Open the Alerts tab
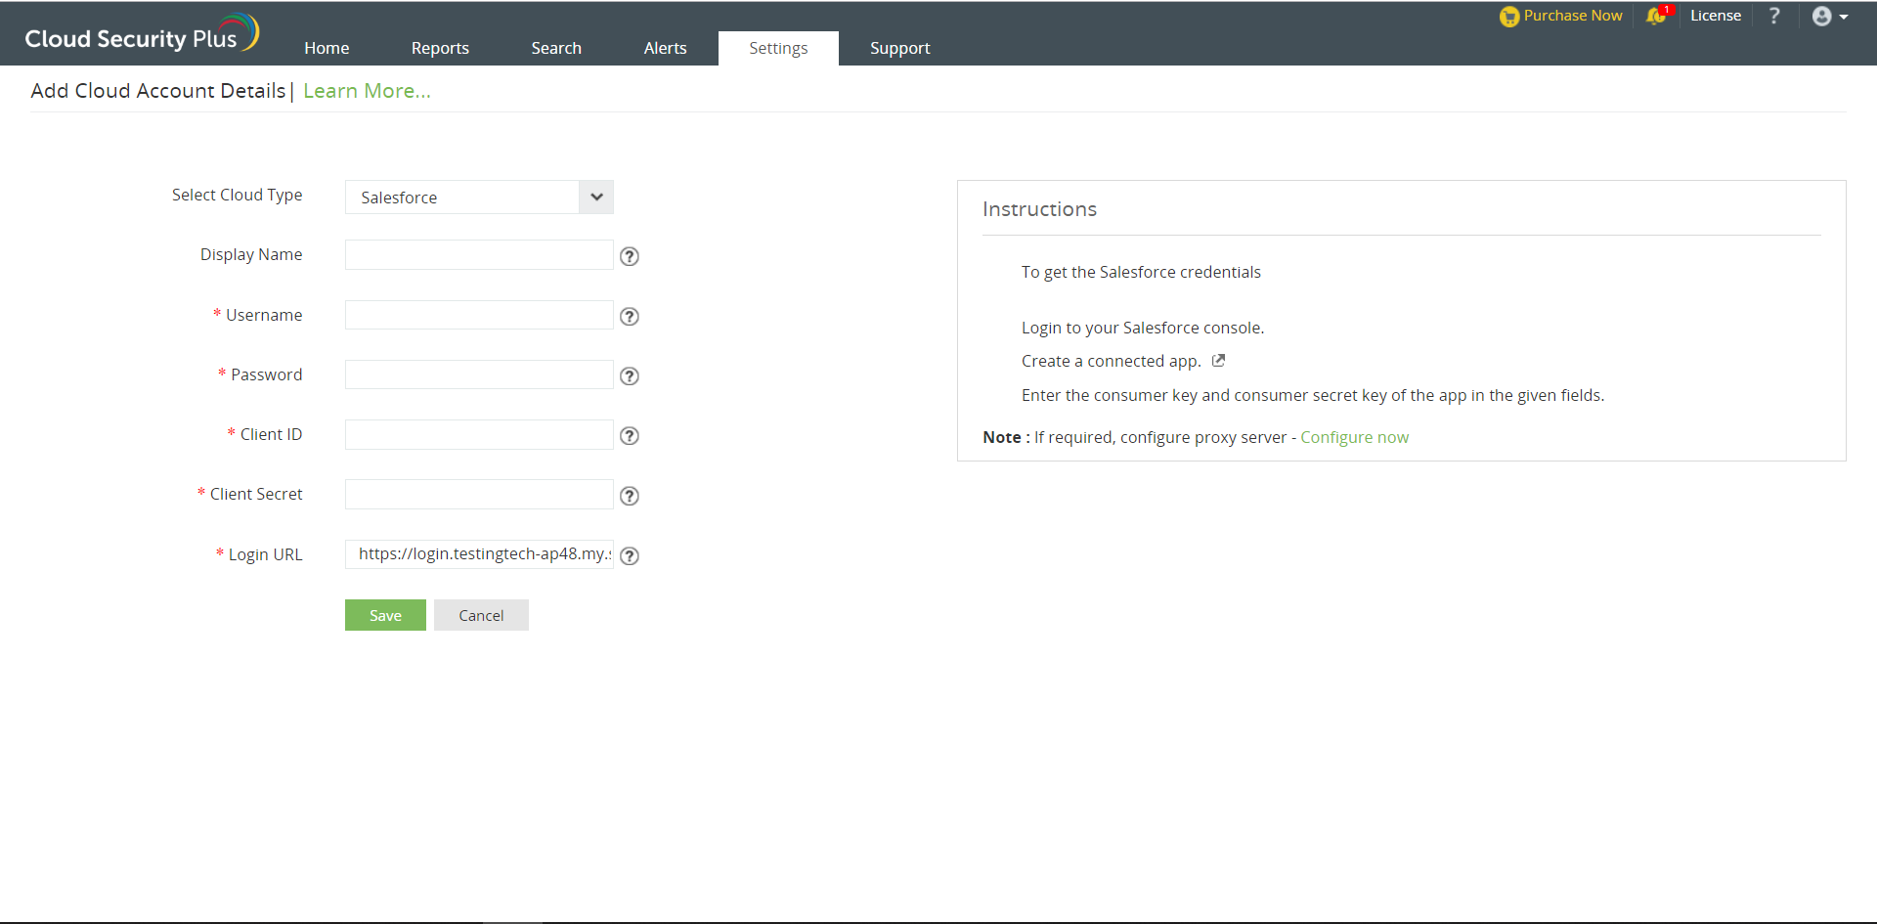The image size is (1877, 924). click(x=665, y=48)
